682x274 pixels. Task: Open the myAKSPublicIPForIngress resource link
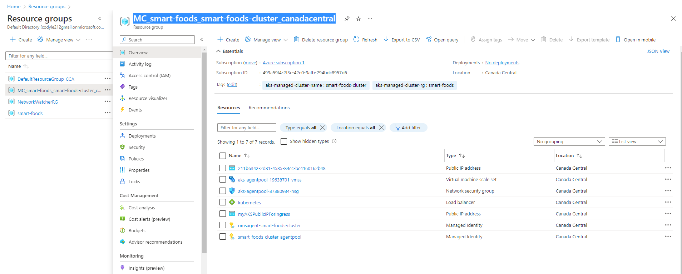(264, 214)
